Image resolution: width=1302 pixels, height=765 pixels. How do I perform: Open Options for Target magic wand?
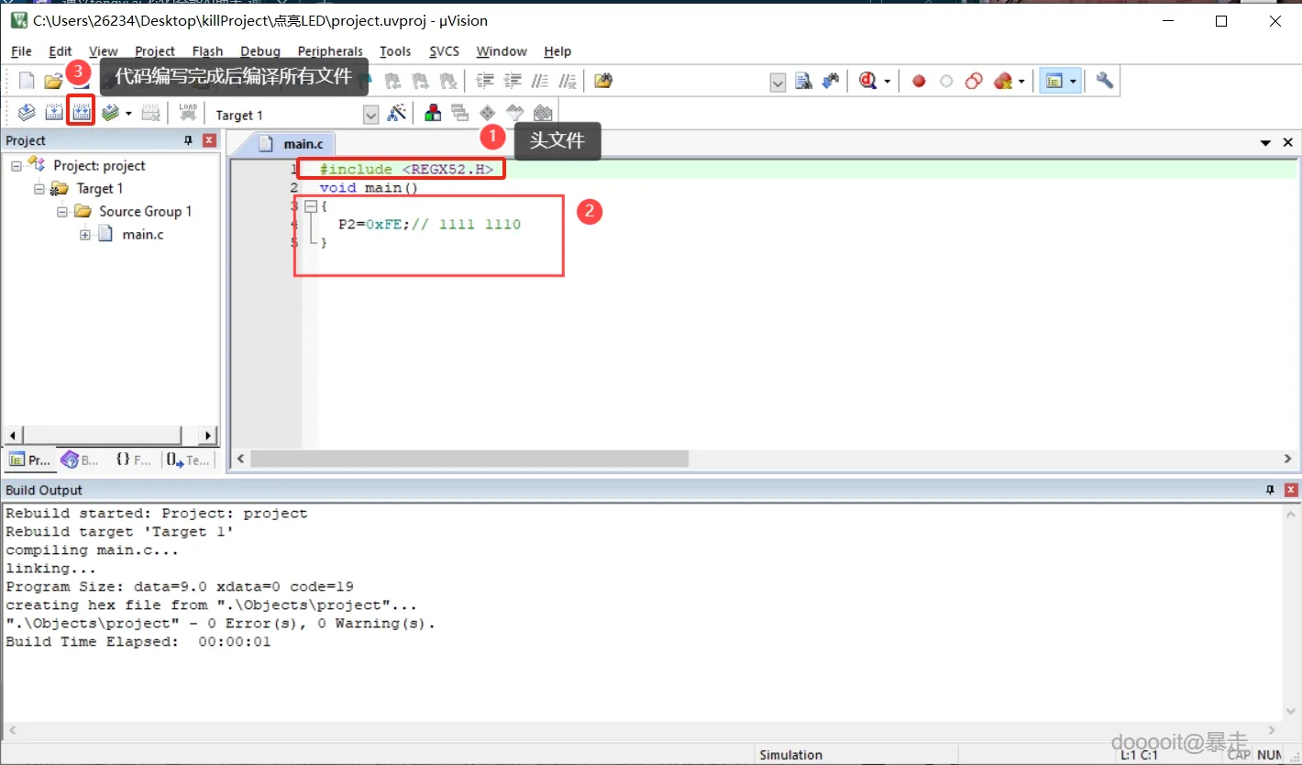point(397,113)
